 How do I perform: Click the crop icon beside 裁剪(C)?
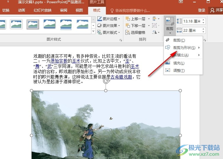168,40
